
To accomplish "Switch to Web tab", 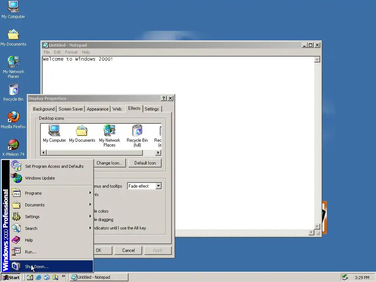I will pyautogui.click(x=117, y=109).
